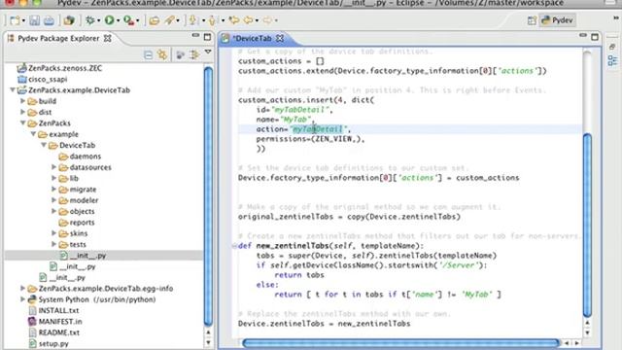Click the green Run button icon
This screenshot has height=350, width=622.
(109, 20)
